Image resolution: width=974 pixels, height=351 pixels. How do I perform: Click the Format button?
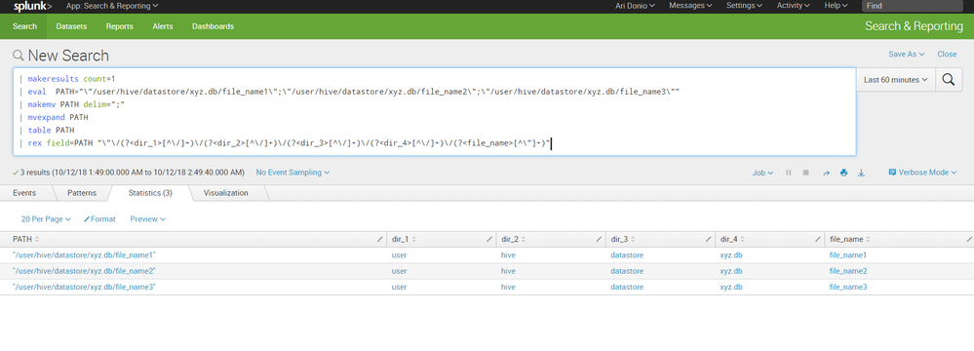pyautogui.click(x=100, y=219)
